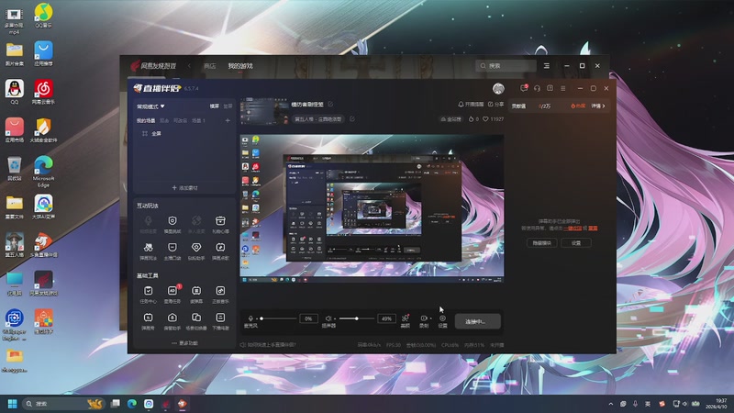Click the microphone 0% value box
The height and width of the screenshot is (413, 734).
tap(308, 318)
